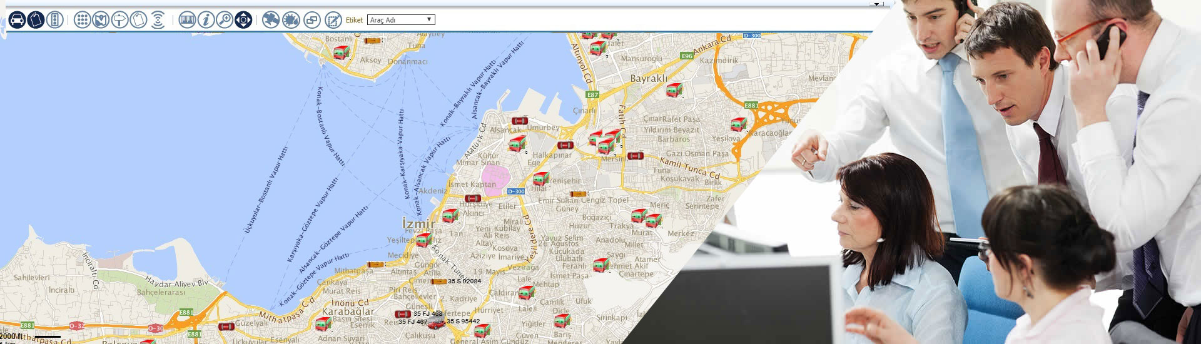Click the bus marker near Yenişehir
The width and height of the screenshot is (1201, 344).
click(541, 179)
